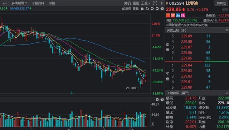Click the 量比 0.71 value
The height and width of the screenshot is (130, 229).
pyautogui.click(x=193, y=112)
